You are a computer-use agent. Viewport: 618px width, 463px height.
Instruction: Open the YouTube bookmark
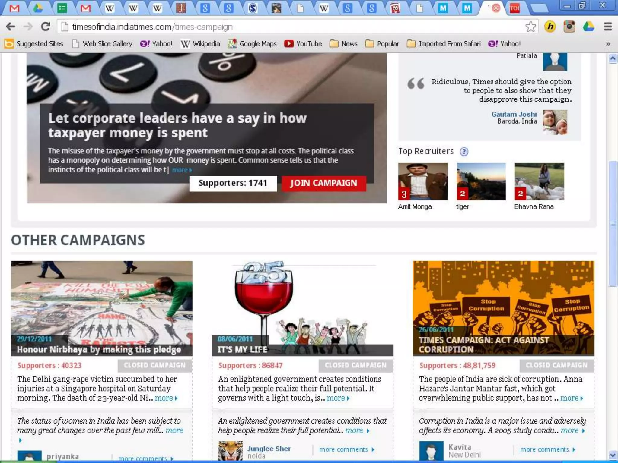303,44
